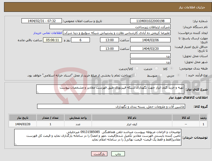Click the بازگشت (back) button
The height and width of the screenshot is (161, 212).
(99, 154)
